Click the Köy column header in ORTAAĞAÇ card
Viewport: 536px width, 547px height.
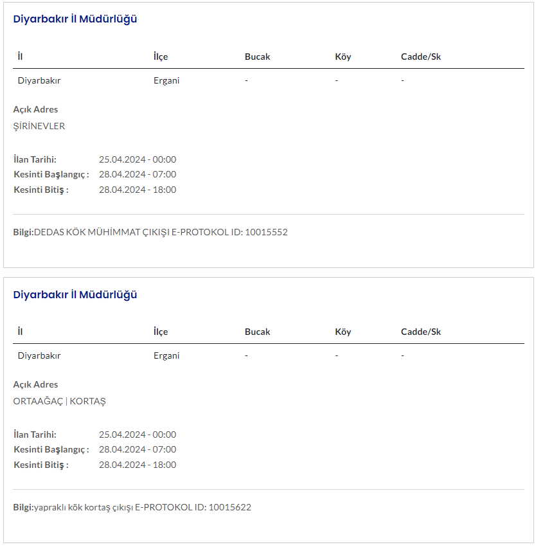(x=343, y=332)
